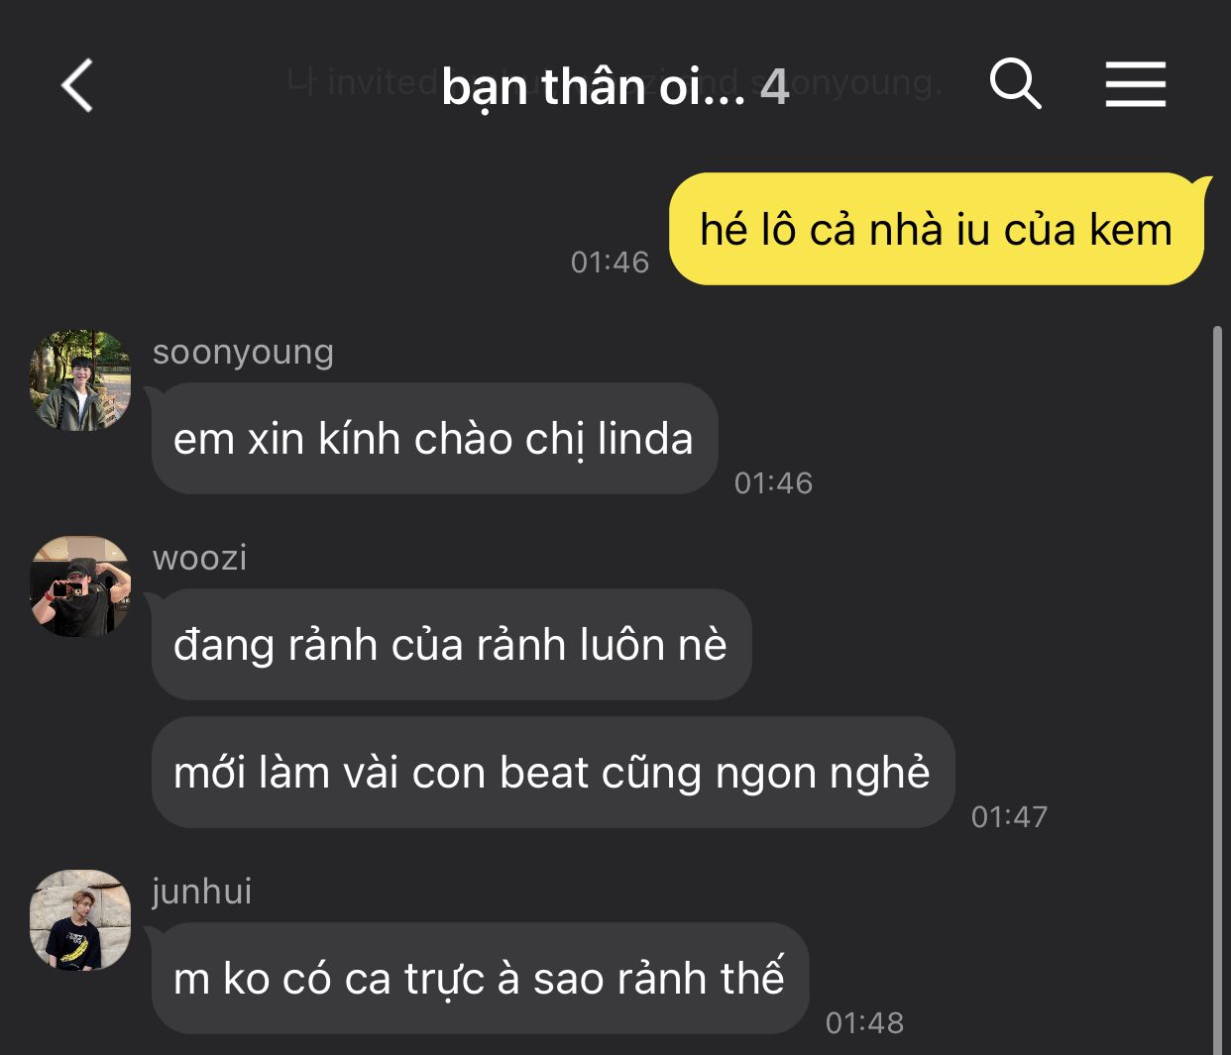Tap the 01:47 timestamp beside woozi's message

(1009, 817)
